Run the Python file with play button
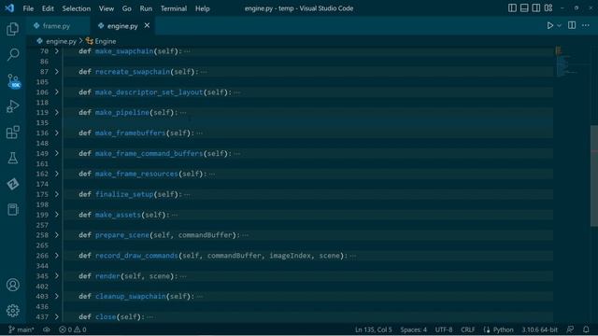598x336 pixels. tap(550, 25)
